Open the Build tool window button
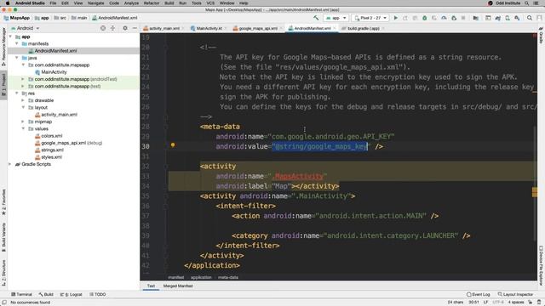Viewport: 545px width, 306px height. (46, 294)
